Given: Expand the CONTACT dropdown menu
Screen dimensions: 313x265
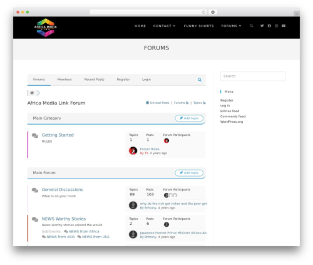Looking at the screenshot, I should tap(164, 26).
